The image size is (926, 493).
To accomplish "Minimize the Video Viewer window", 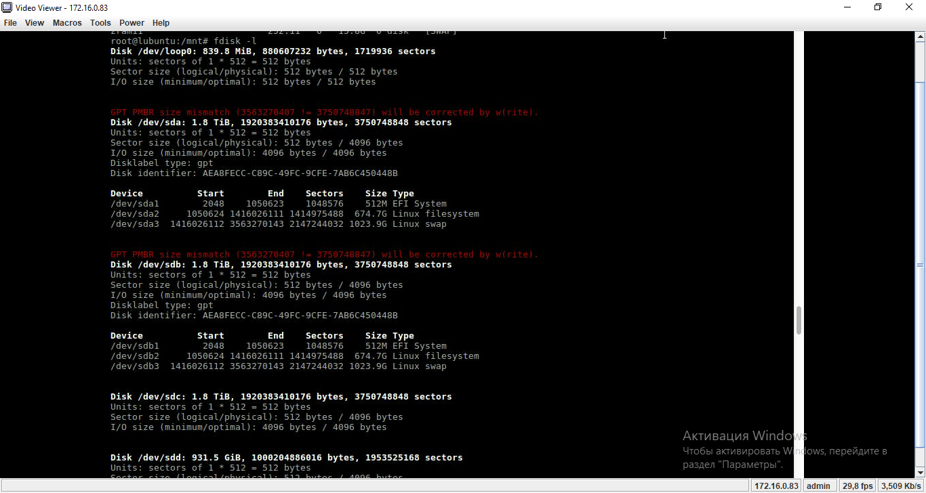I will click(847, 7).
